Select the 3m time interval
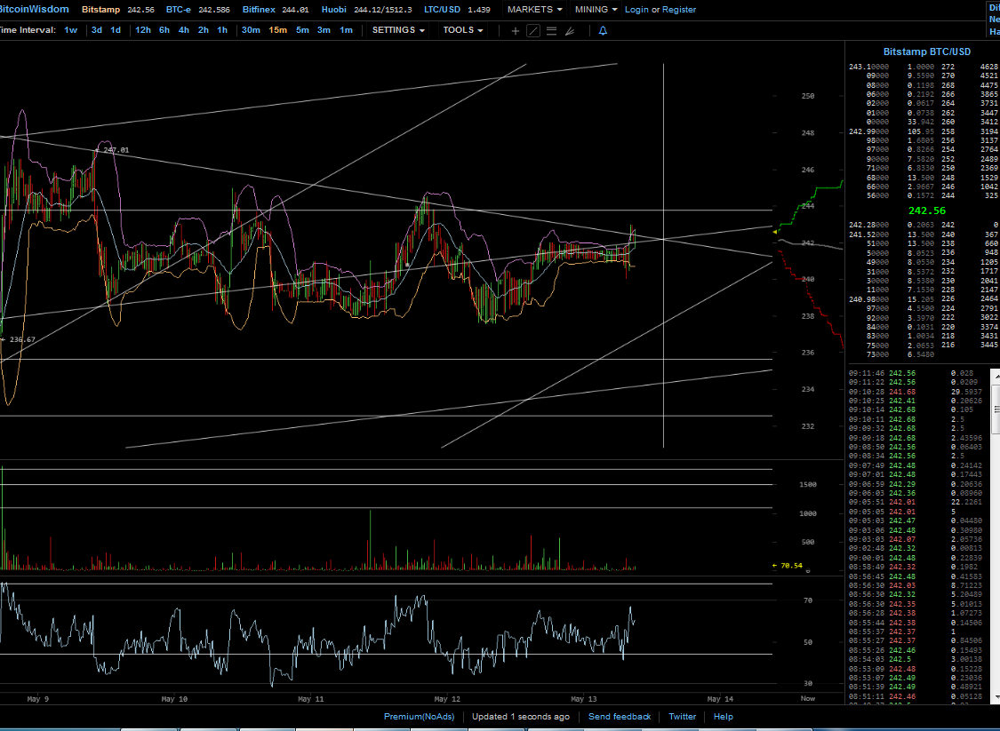The height and width of the screenshot is (731, 1000). pos(324,30)
